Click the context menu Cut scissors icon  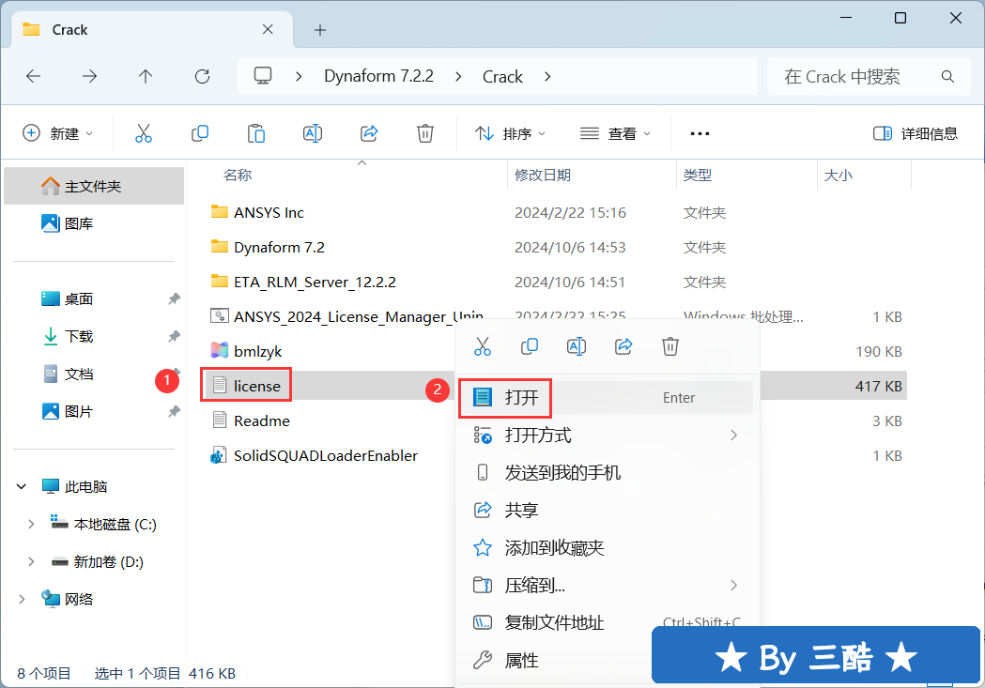tap(483, 346)
